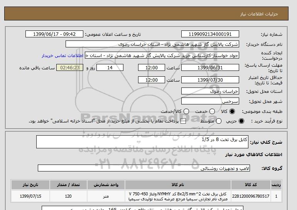Select the متوسط purchase type radio
Screen dimensions: 297x210
(x=219, y=121)
